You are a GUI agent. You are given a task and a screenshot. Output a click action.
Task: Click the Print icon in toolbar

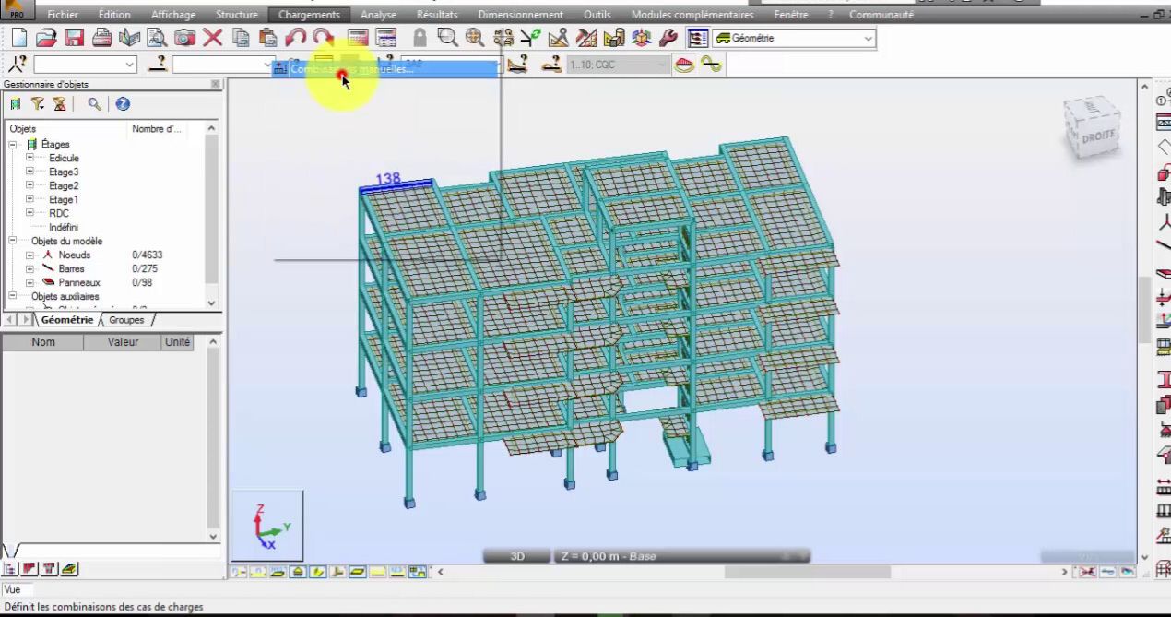coord(101,38)
